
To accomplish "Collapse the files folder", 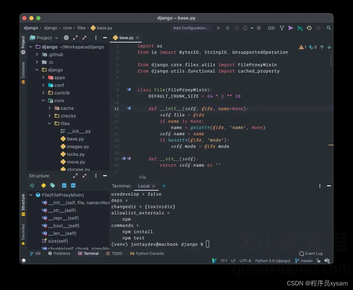I will (x=50, y=123).
